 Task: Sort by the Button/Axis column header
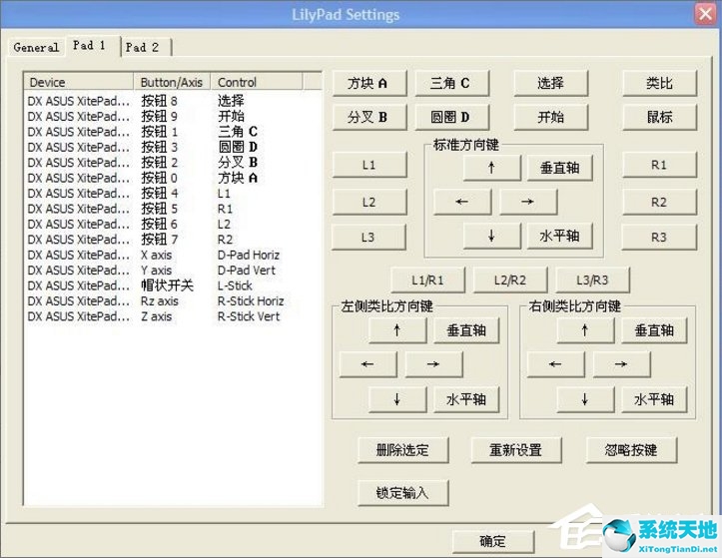[x=172, y=82]
